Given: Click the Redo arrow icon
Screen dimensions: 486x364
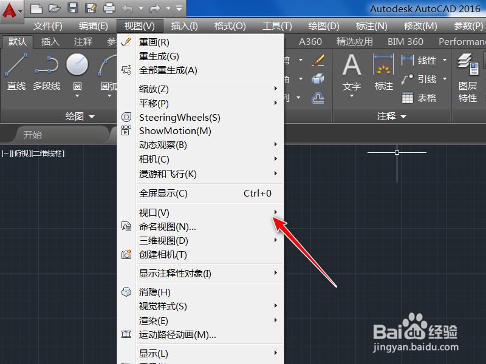Looking at the screenshot, I should coord(155,8).
